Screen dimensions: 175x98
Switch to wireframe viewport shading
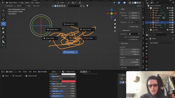coord(133,3)
